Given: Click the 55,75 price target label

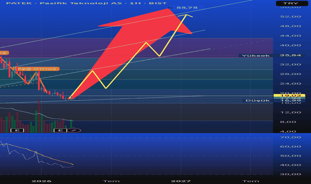Looking at the screenshot, I should [x=187, y=8].
